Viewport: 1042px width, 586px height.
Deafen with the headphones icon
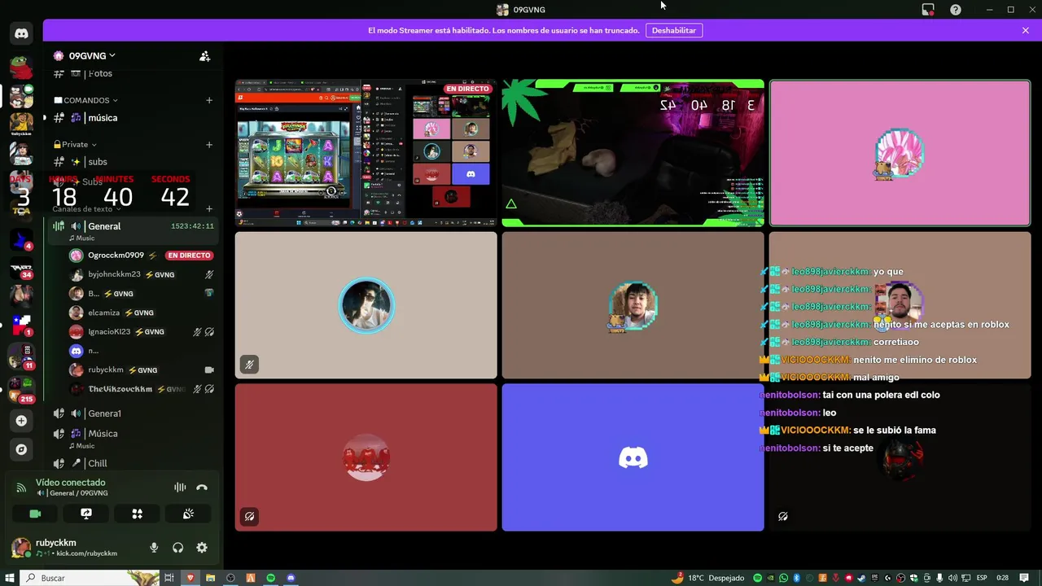(x=177, y=548)
